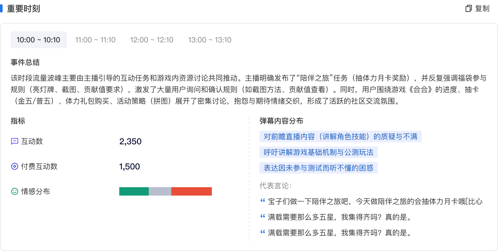498x251 pixels.
Task: Select the 10:00 ~ 10:10 time tab
Action: coord(38,40)
